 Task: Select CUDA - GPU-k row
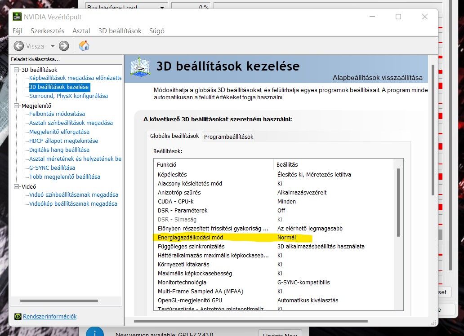point(274,201)
